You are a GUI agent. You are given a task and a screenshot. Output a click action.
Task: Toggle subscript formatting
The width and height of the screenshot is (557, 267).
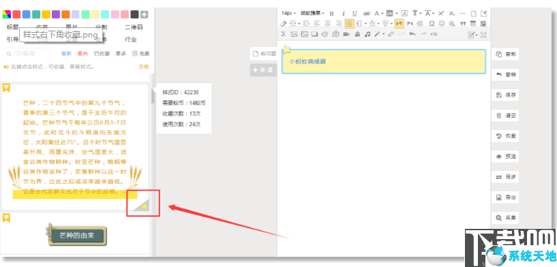pos(452,14)
